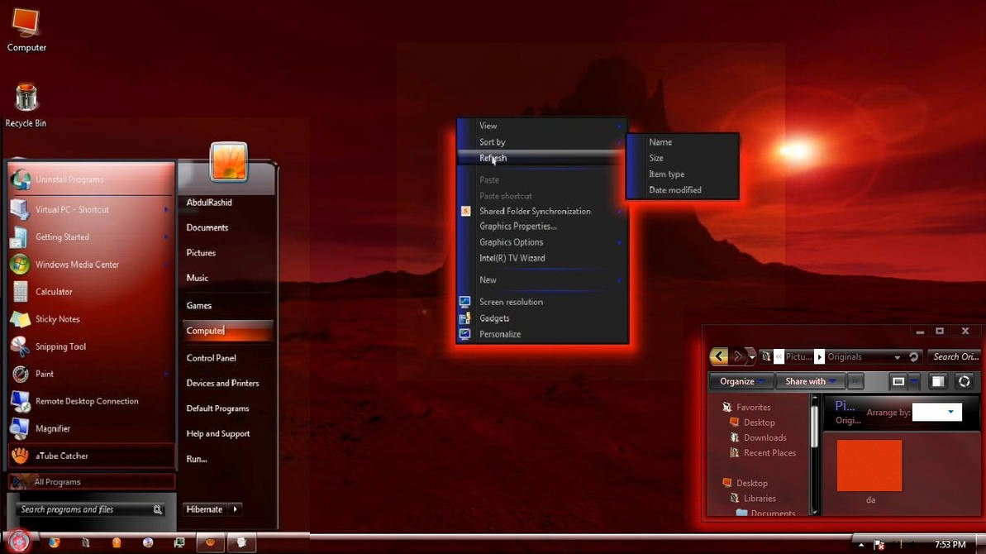Screen dimensions: 986x554
Task: Open Sticky Notes
Action: pyautogui.click(x=91, y=319)
